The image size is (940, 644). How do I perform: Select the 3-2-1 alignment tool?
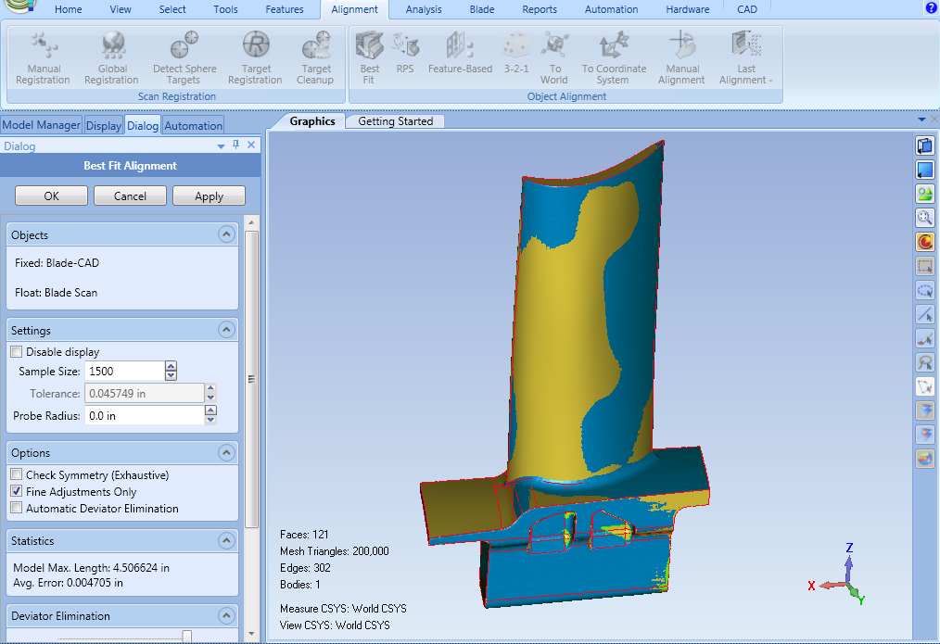coord(515,57)
